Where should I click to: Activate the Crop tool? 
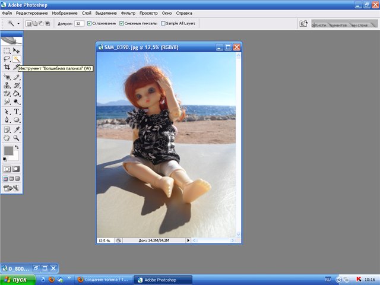pos(7,68)
